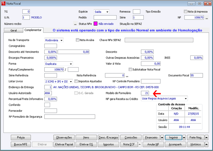The image size is (213, 151).
Task: Click the Série Referência field
Action: [51, 75]
